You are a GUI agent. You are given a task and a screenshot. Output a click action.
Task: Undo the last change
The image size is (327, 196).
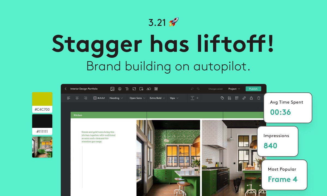(x=192, y=89)
